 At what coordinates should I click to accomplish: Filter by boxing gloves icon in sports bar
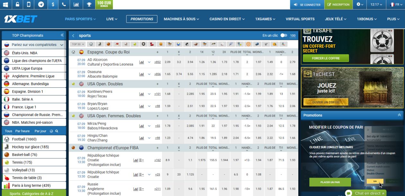[x=152, y=44]
